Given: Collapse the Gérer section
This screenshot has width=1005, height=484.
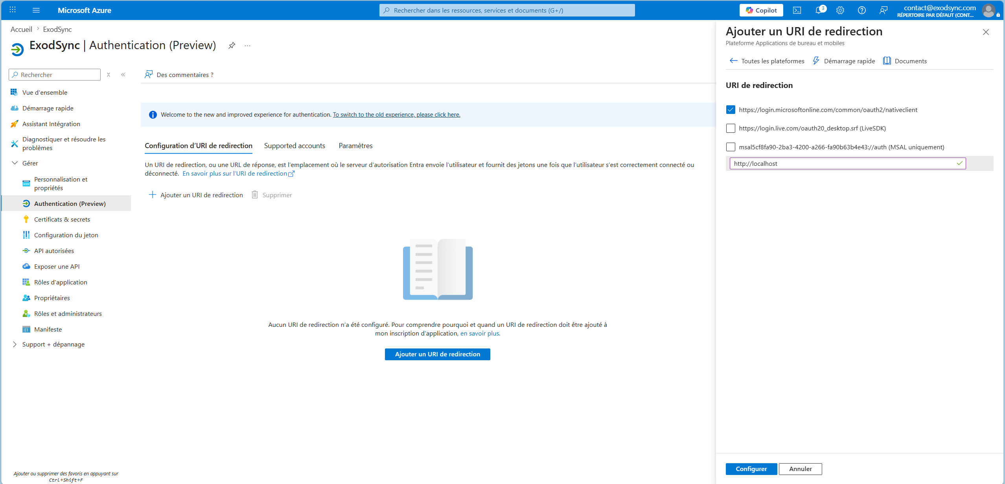Looking at the screenshot, I should click(15, 163).
